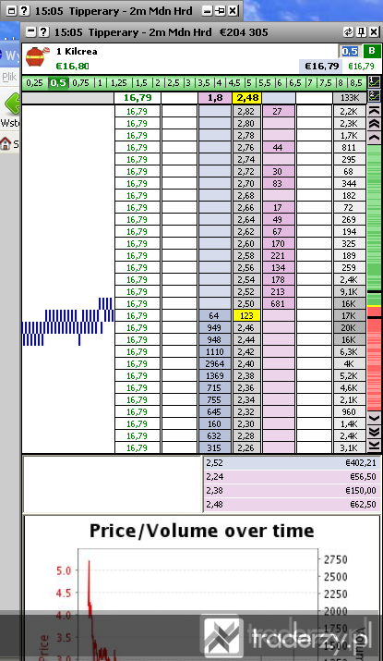Click the 17K volume cell
Image resolution: width=383 pixels, height=661 pixels.
point(349,315)
